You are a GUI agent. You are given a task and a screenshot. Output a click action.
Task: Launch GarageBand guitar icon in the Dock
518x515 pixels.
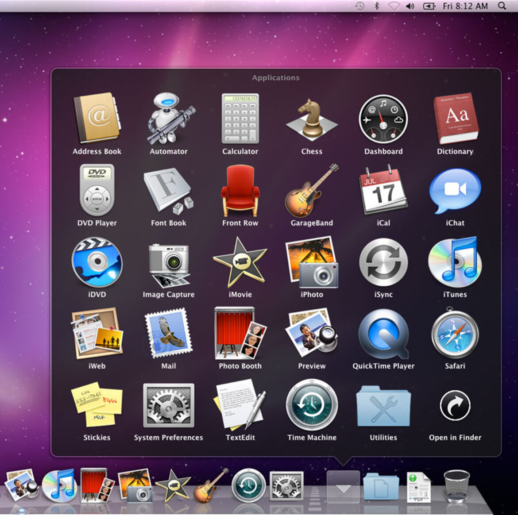(x=211, y=485)
